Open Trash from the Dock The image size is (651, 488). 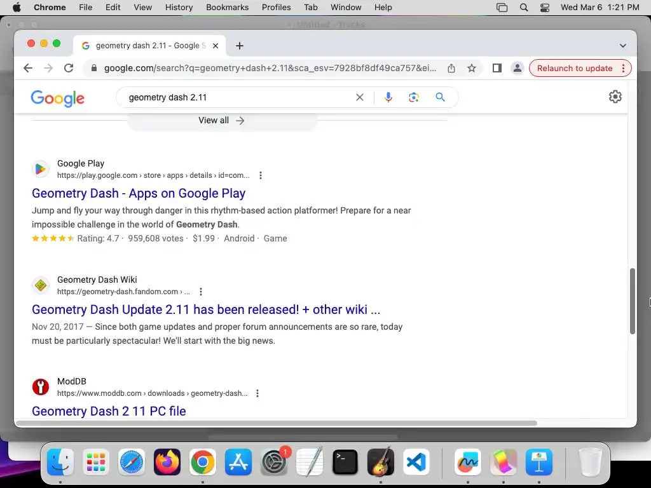[x=590, y=462]
